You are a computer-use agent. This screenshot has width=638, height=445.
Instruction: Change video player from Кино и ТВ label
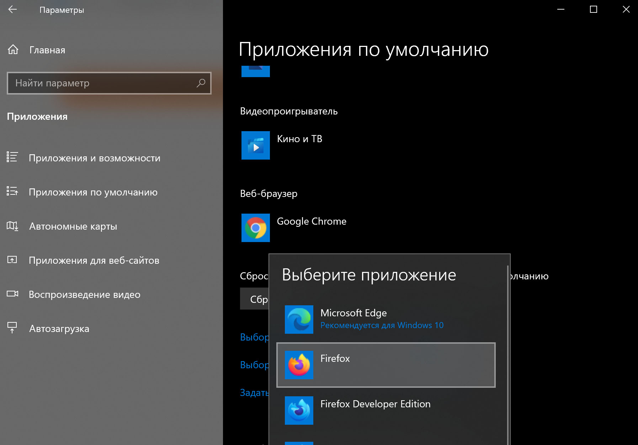[299, 139]
